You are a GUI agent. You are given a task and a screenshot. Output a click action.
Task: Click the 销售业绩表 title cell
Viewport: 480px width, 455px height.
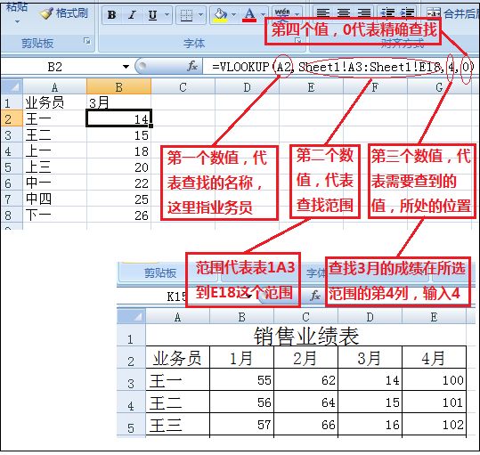coord(306,336)
